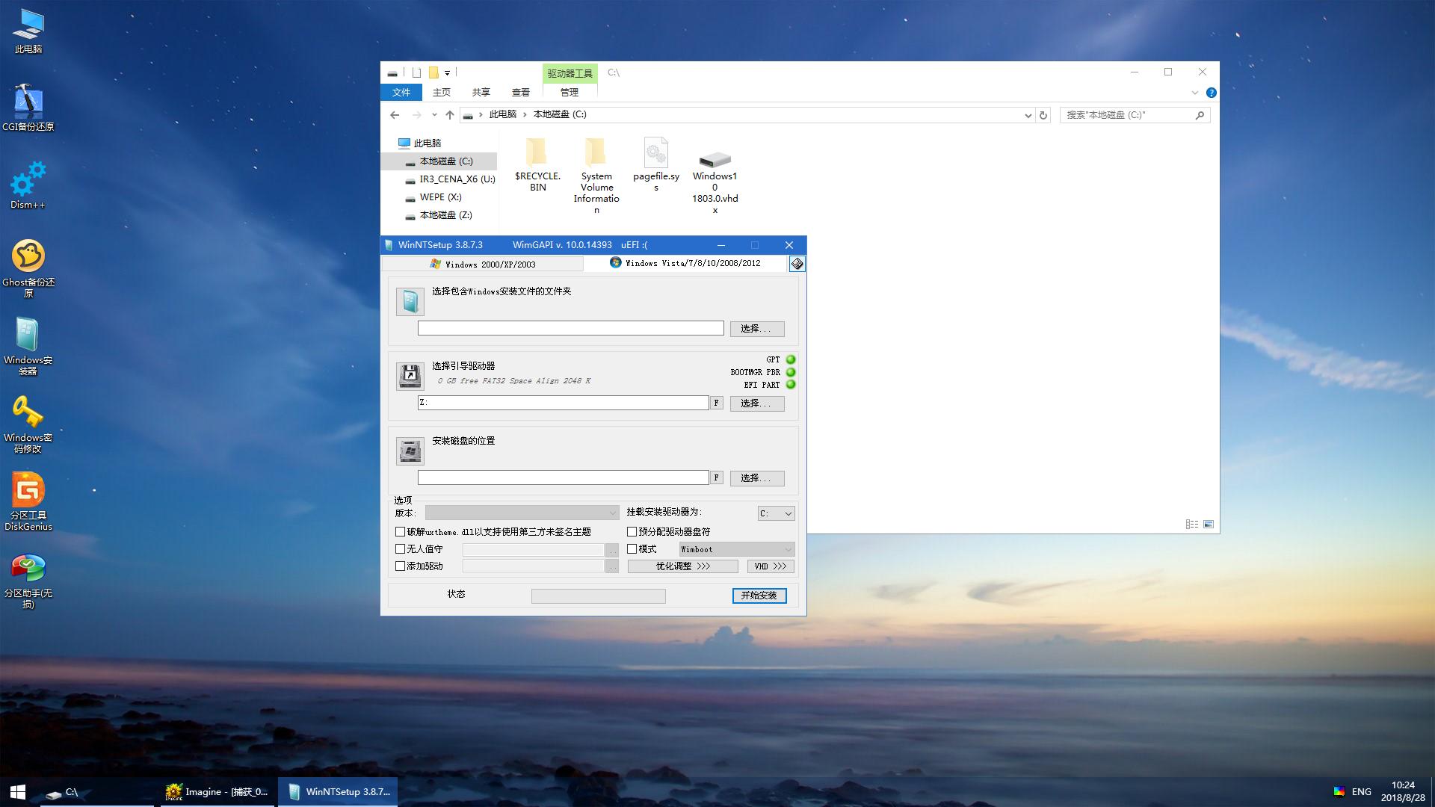1435x807 pixels.
Task: Switch to the 查看 ribbon tab
Action: (x=521, y=93)
